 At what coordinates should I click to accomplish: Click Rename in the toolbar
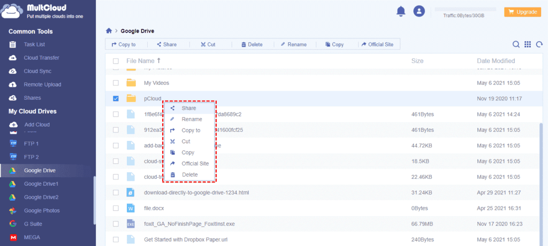tap(294, 44)
